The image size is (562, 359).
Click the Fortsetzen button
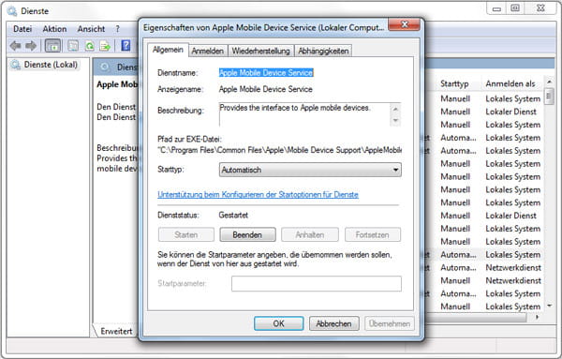coord(373,235)
